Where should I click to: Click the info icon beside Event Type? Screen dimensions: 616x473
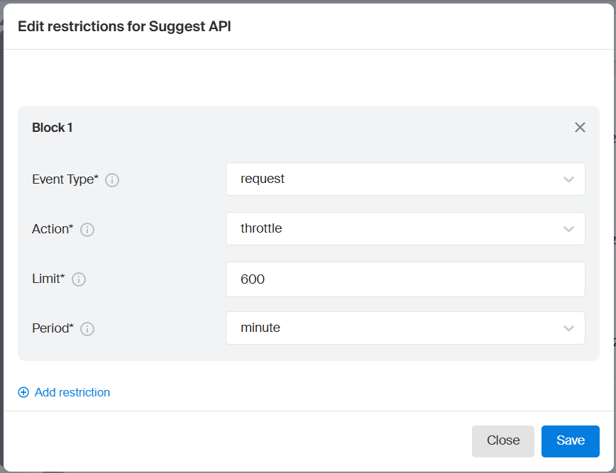pos(112,180)
